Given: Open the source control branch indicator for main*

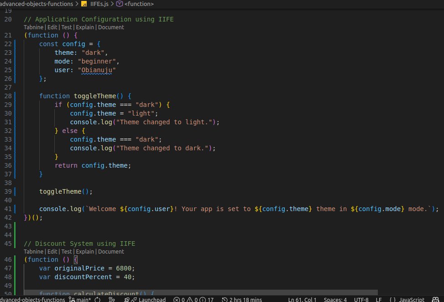Looking at the screenshot, I should (81, 299).
